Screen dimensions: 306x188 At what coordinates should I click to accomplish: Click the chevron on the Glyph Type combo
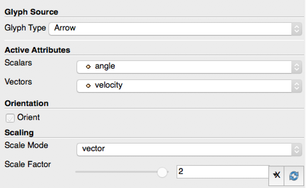pos(297,29)
